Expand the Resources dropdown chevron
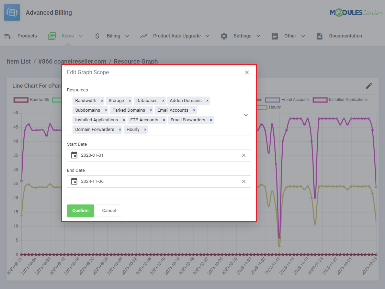The width and height of the screenshot is (385, 289). click(x=246, y=115)
